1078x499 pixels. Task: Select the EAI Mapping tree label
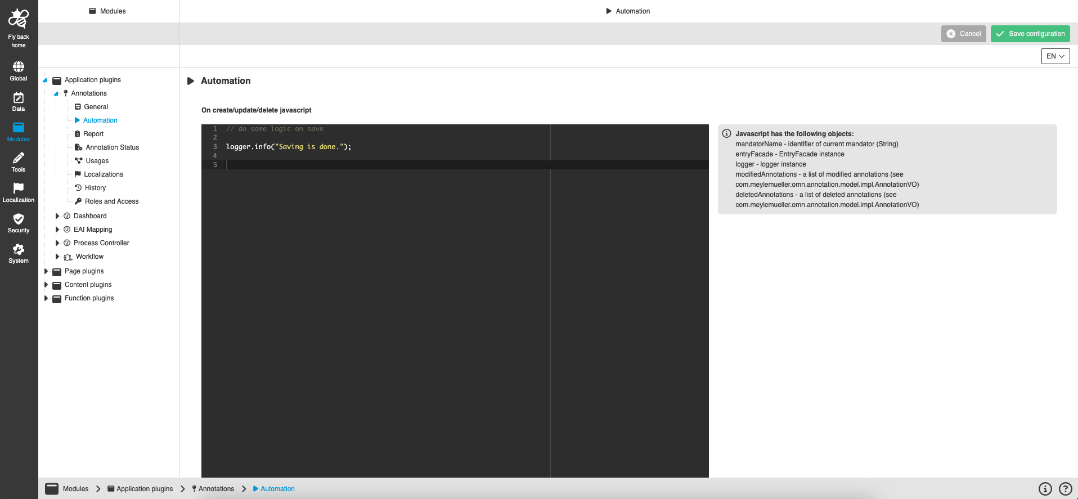point(93,230)
